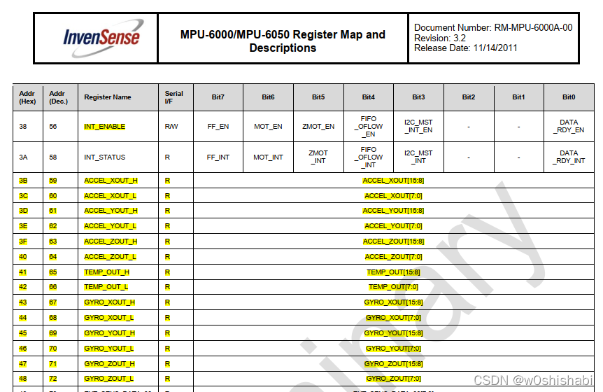The image size is (603, 392).
Task: Click the 'Bit4' column header
Action: (369, 97)
